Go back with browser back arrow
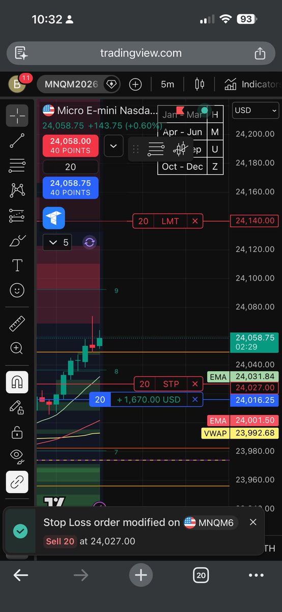 21,575
